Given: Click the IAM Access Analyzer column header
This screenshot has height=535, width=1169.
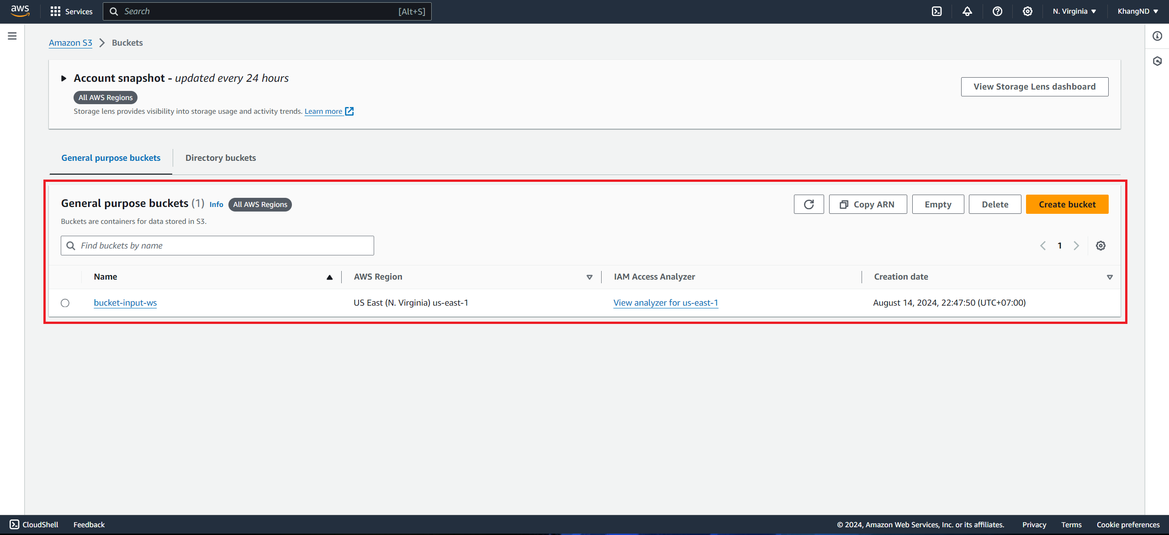Looking at the screenshot, I should pos(654,277).
